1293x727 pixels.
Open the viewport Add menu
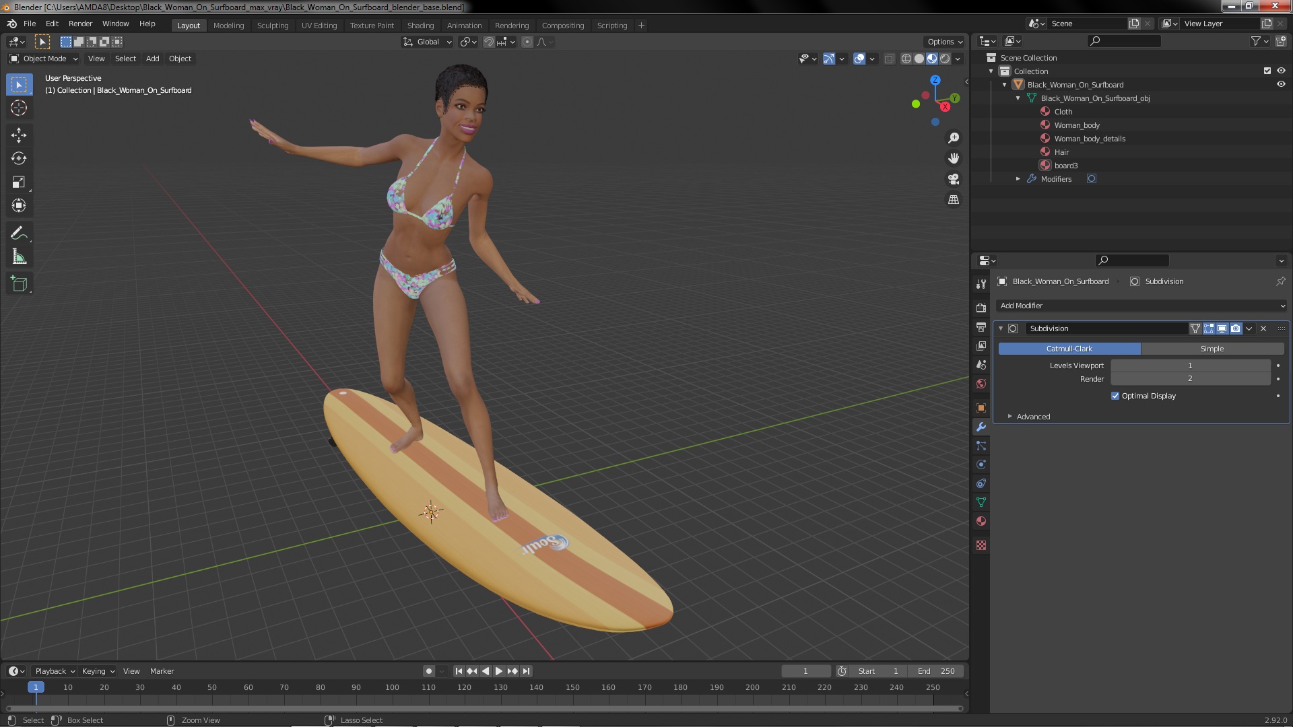click(153, 59)
